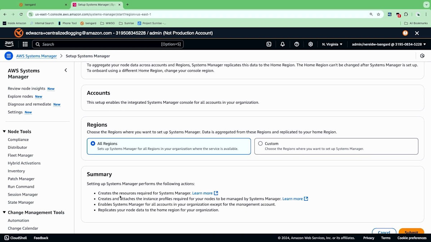
Task: Open the Privacy link in footer
Action: [x=369, y=238]
